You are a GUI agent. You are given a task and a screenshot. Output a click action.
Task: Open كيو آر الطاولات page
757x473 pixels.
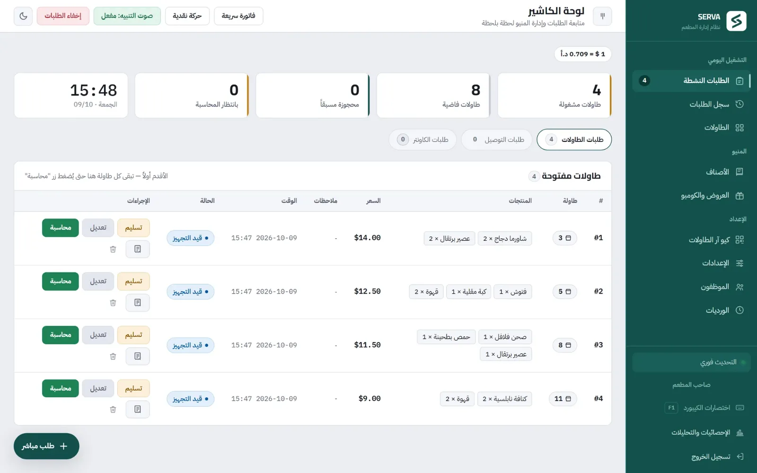(x=691, y=240)
